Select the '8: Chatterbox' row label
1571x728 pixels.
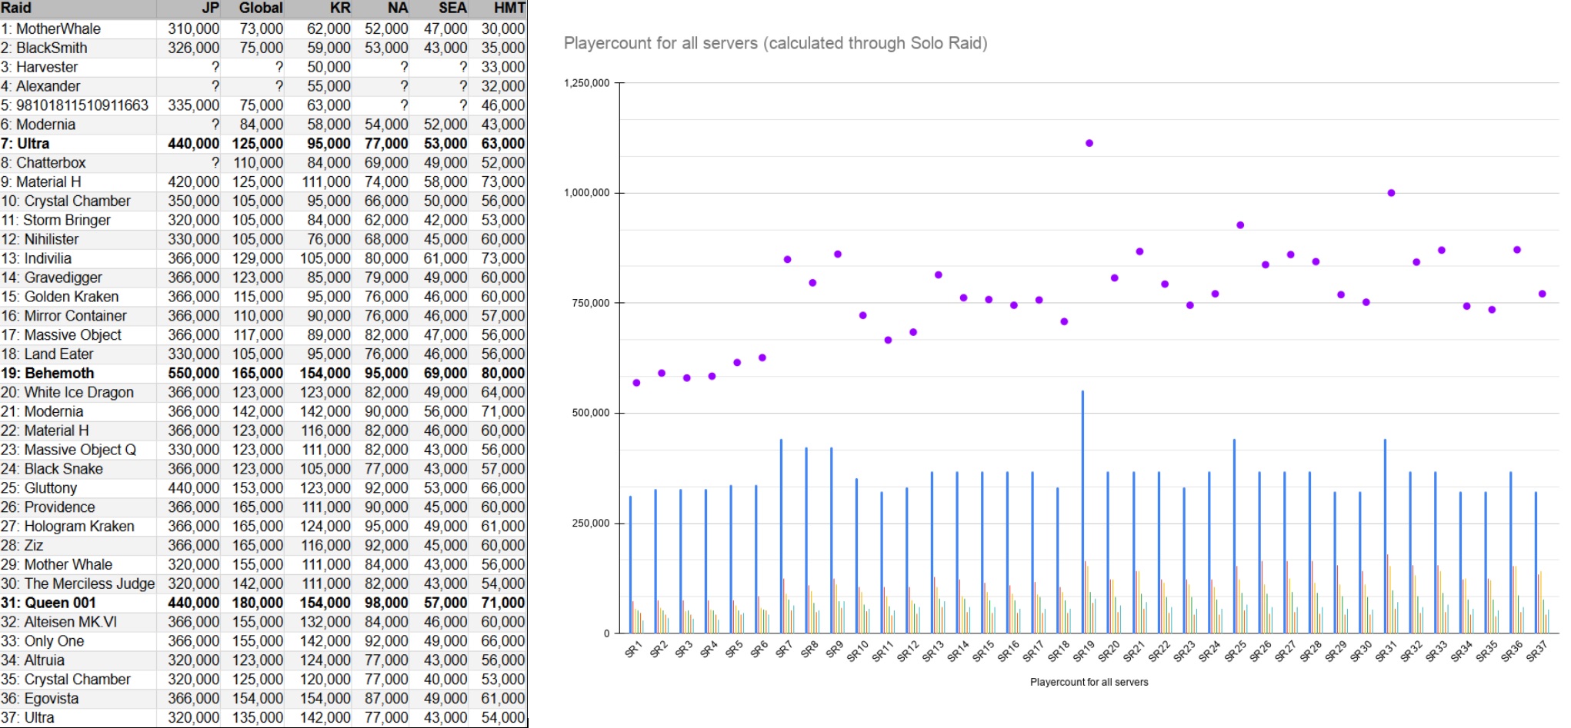(43, 163)
